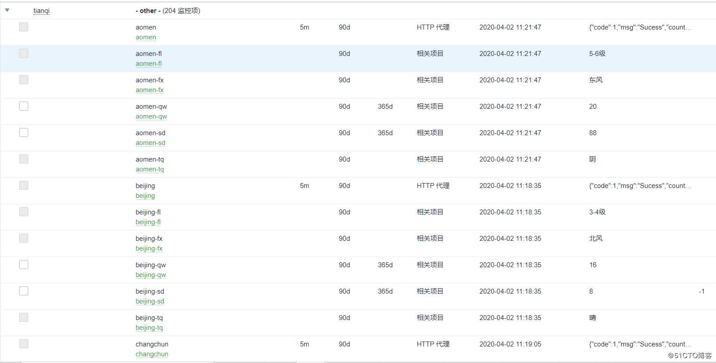Viewport: 716px width, 363px height.
Task: Collapse the tianqi host group arrow
Action: coord(7,10)
